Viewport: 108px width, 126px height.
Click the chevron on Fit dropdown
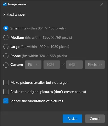(37, 65)
